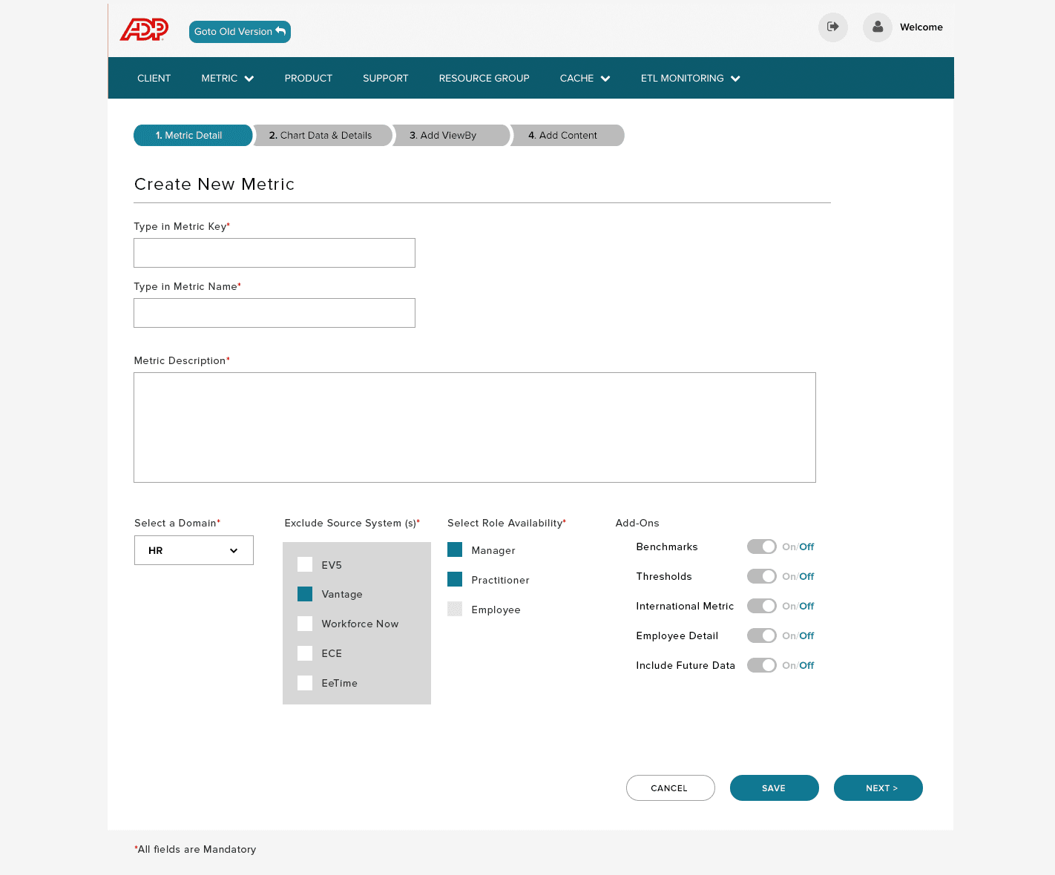Screen dimensions: 1055x875
Task: Click the SAVE button
Action: click(775, 788)
